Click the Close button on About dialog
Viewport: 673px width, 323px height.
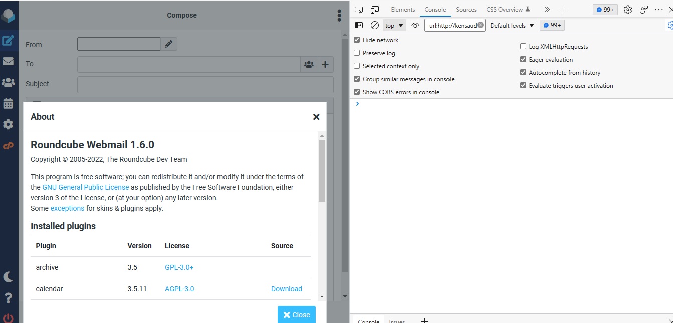coord(297,314)
